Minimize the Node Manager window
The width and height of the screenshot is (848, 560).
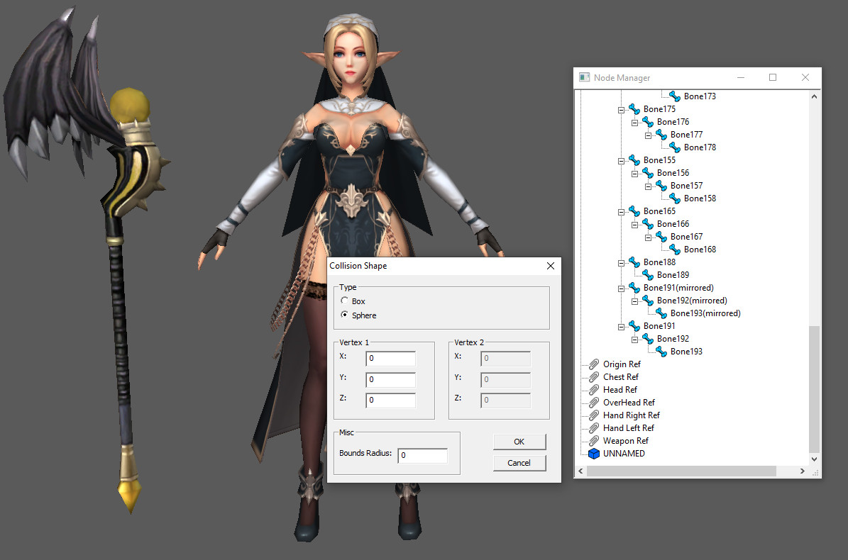[741, 77]
